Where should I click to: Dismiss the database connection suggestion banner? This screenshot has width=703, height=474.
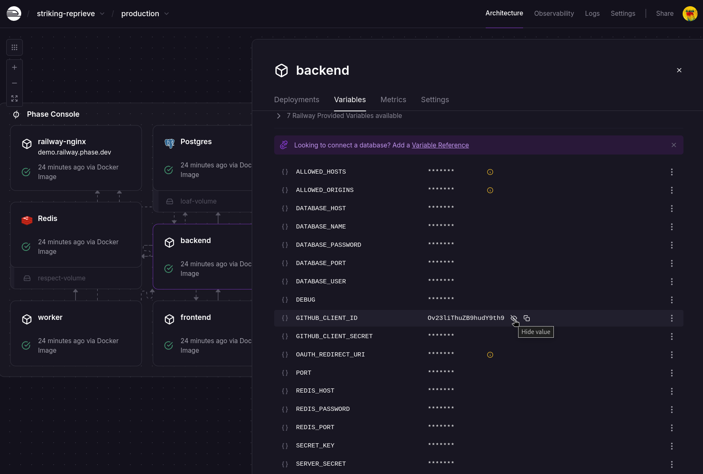[x=674, y=145]
